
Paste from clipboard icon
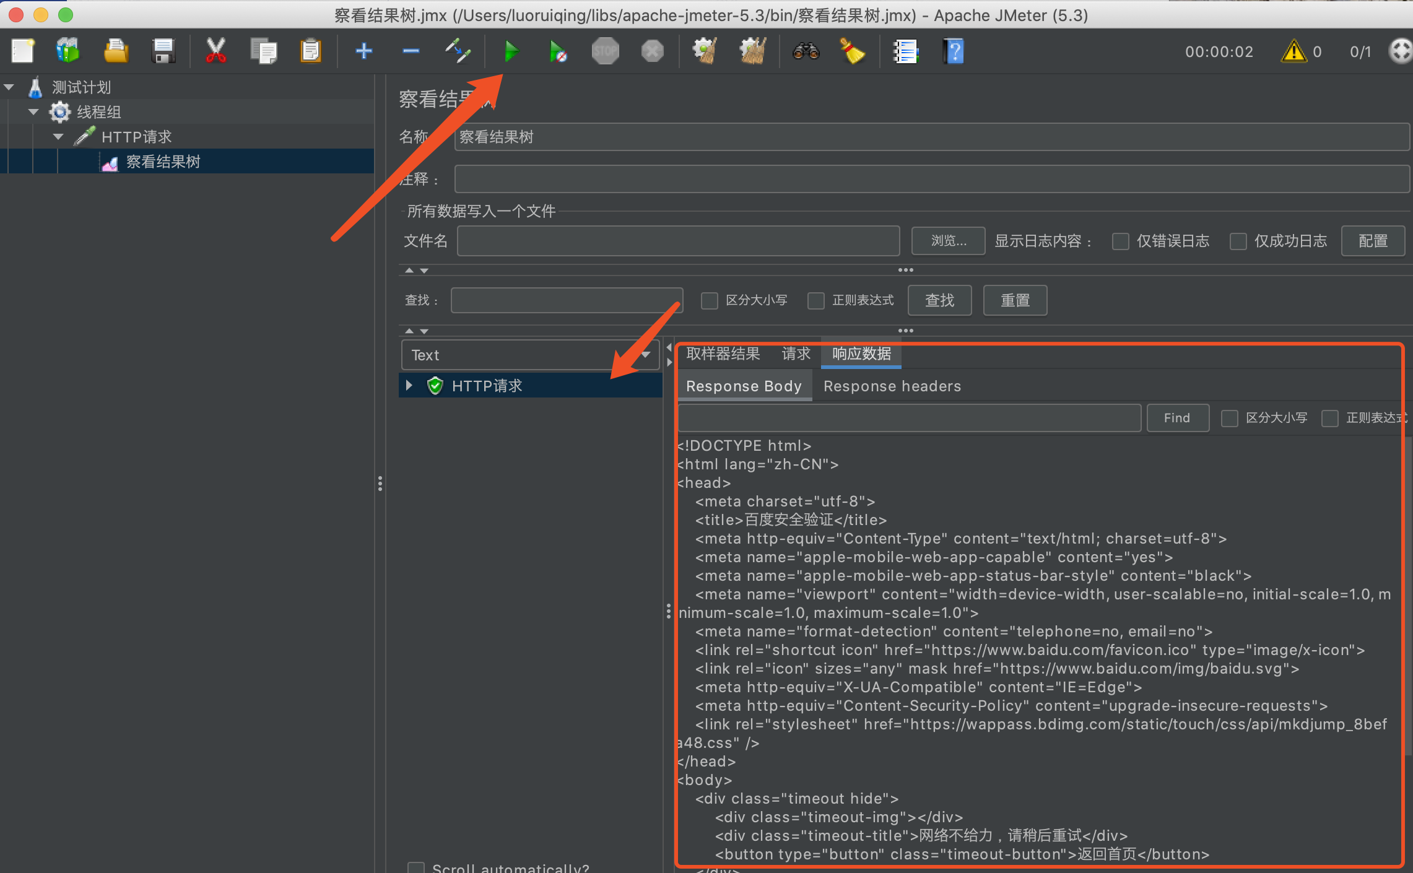pyautogui.click(x=310, y=51)
